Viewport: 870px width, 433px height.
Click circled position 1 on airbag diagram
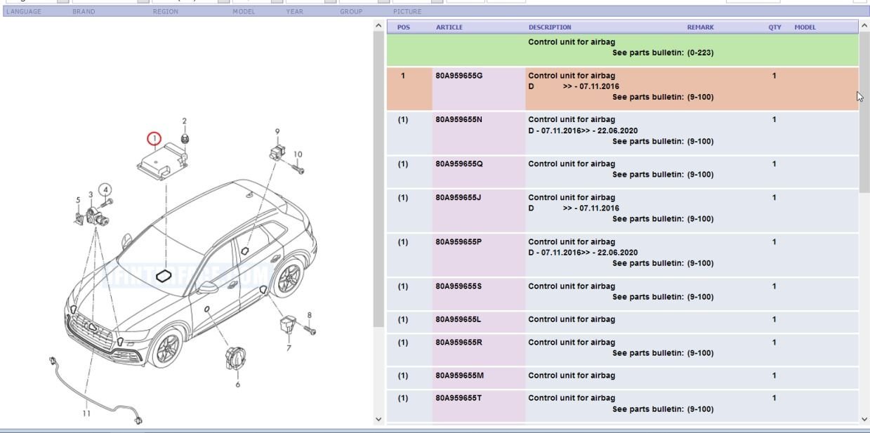153,138
